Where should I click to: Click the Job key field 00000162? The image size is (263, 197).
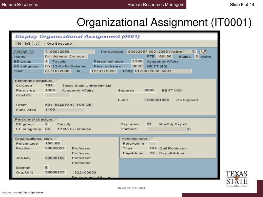55,158
